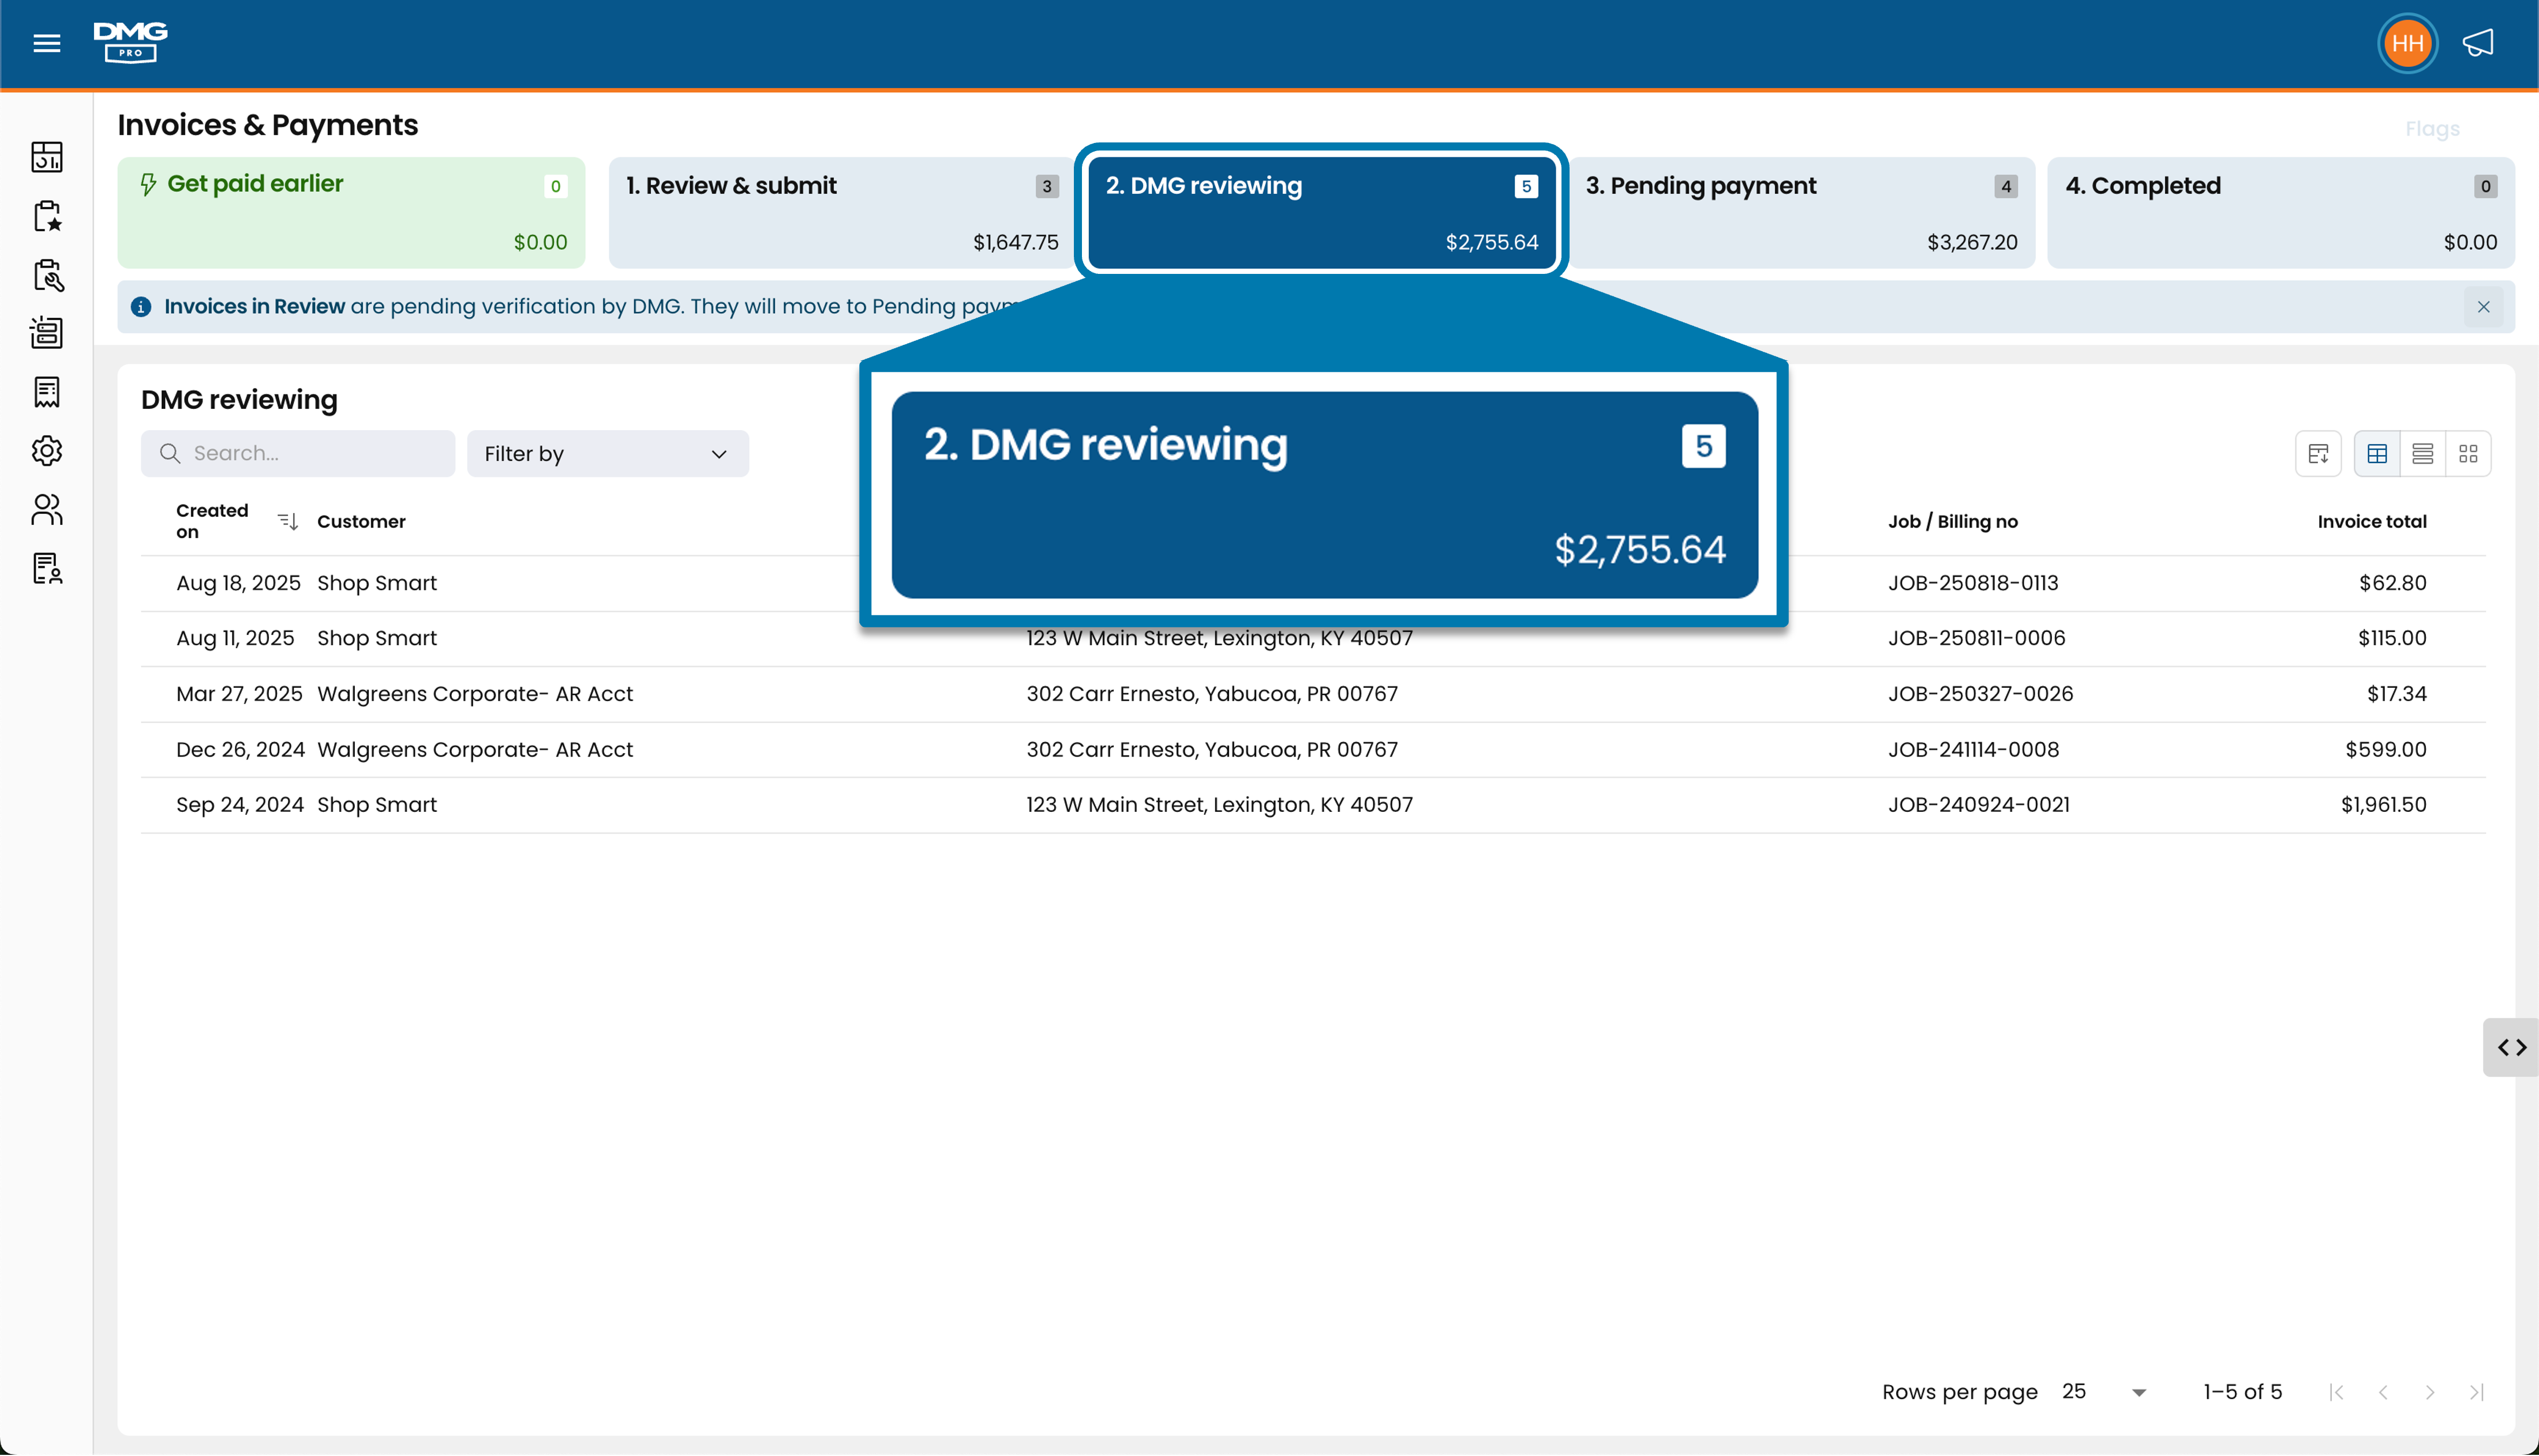Switch to list rows view
The height and width of the screenshot is (1456, 2539).
pyautogui.click(x=2422, y=454)
